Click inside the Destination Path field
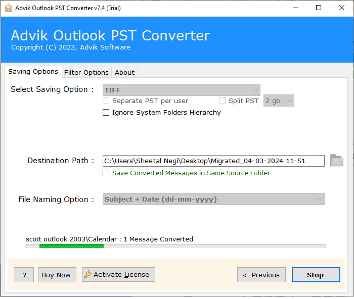Viewport: 354px width, 299px height. 213,161
